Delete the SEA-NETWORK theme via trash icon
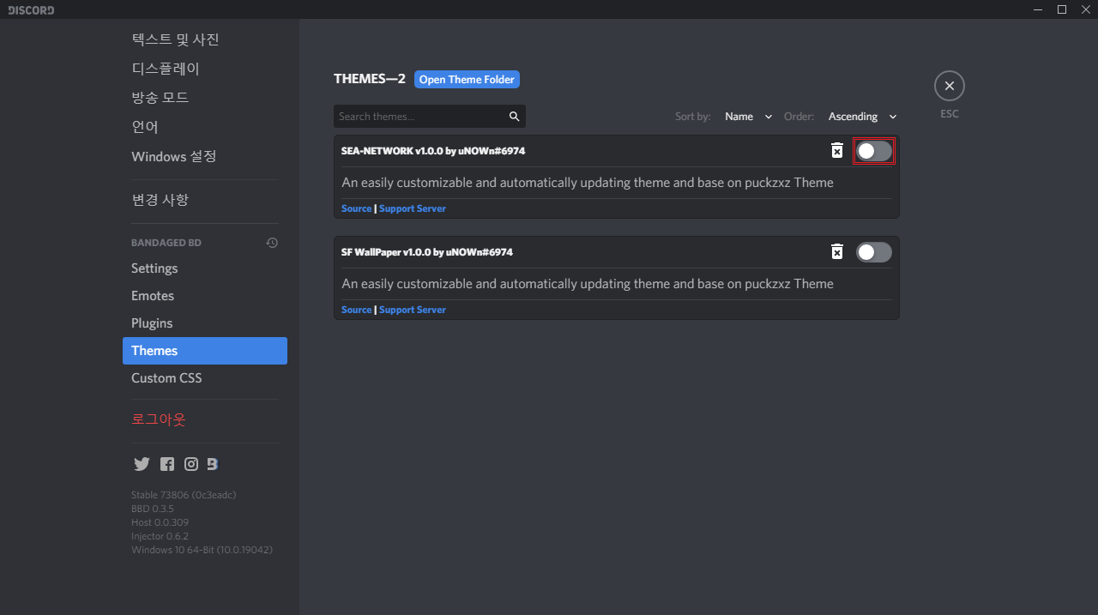 837,151
